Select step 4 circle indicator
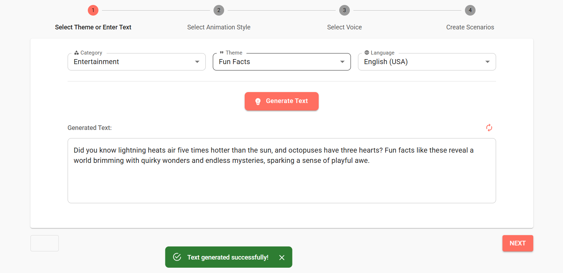The width and height of the screenshot is (563, 273). [x=470, y=10]
